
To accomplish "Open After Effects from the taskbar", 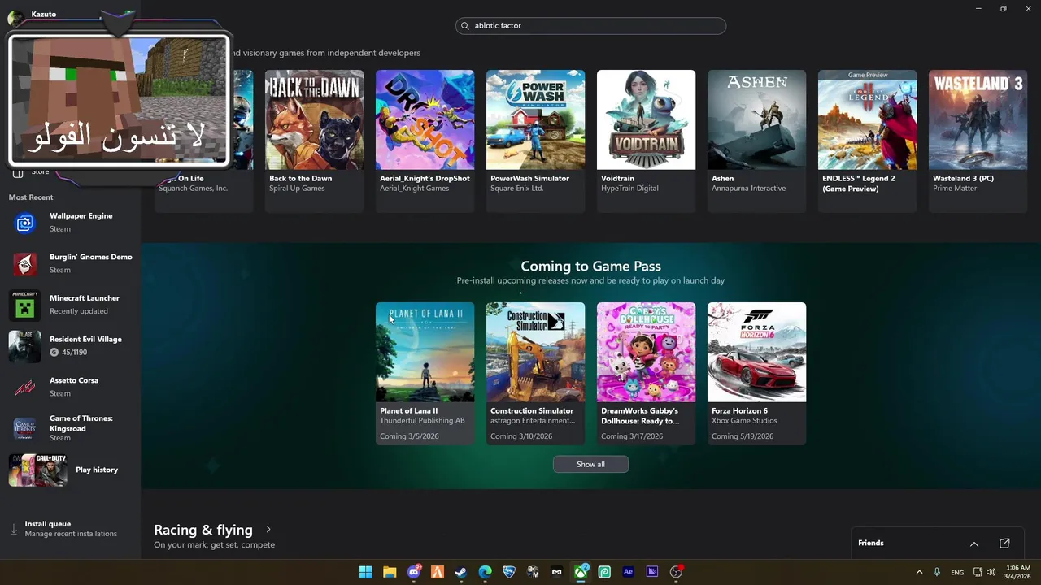I will coord(628,572).
